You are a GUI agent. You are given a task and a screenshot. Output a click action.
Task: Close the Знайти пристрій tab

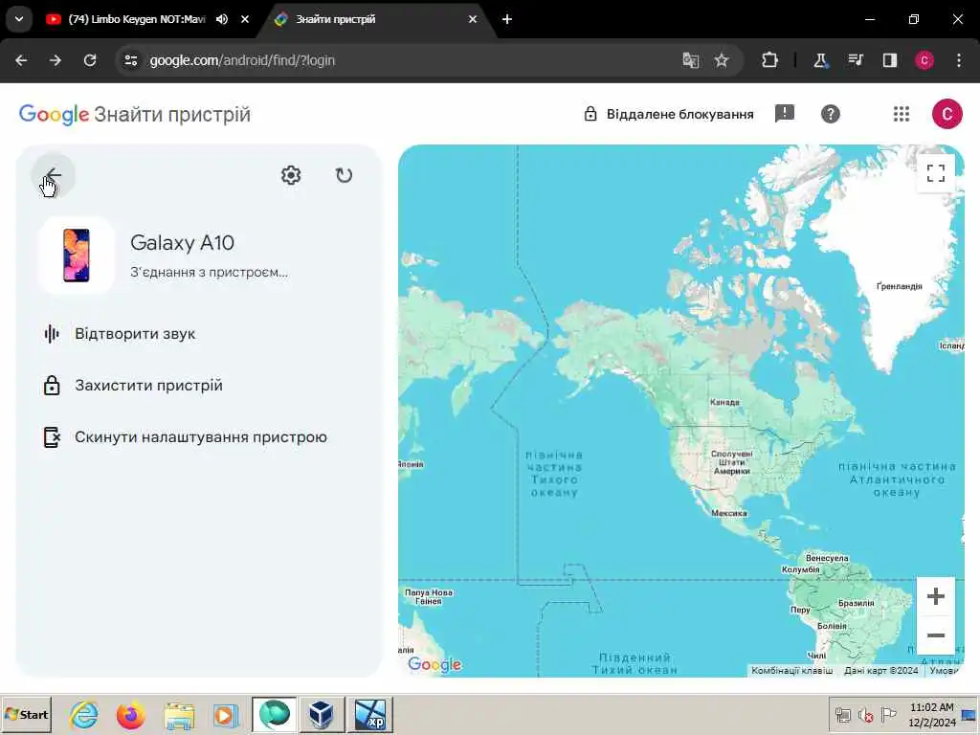click(473, 19)
